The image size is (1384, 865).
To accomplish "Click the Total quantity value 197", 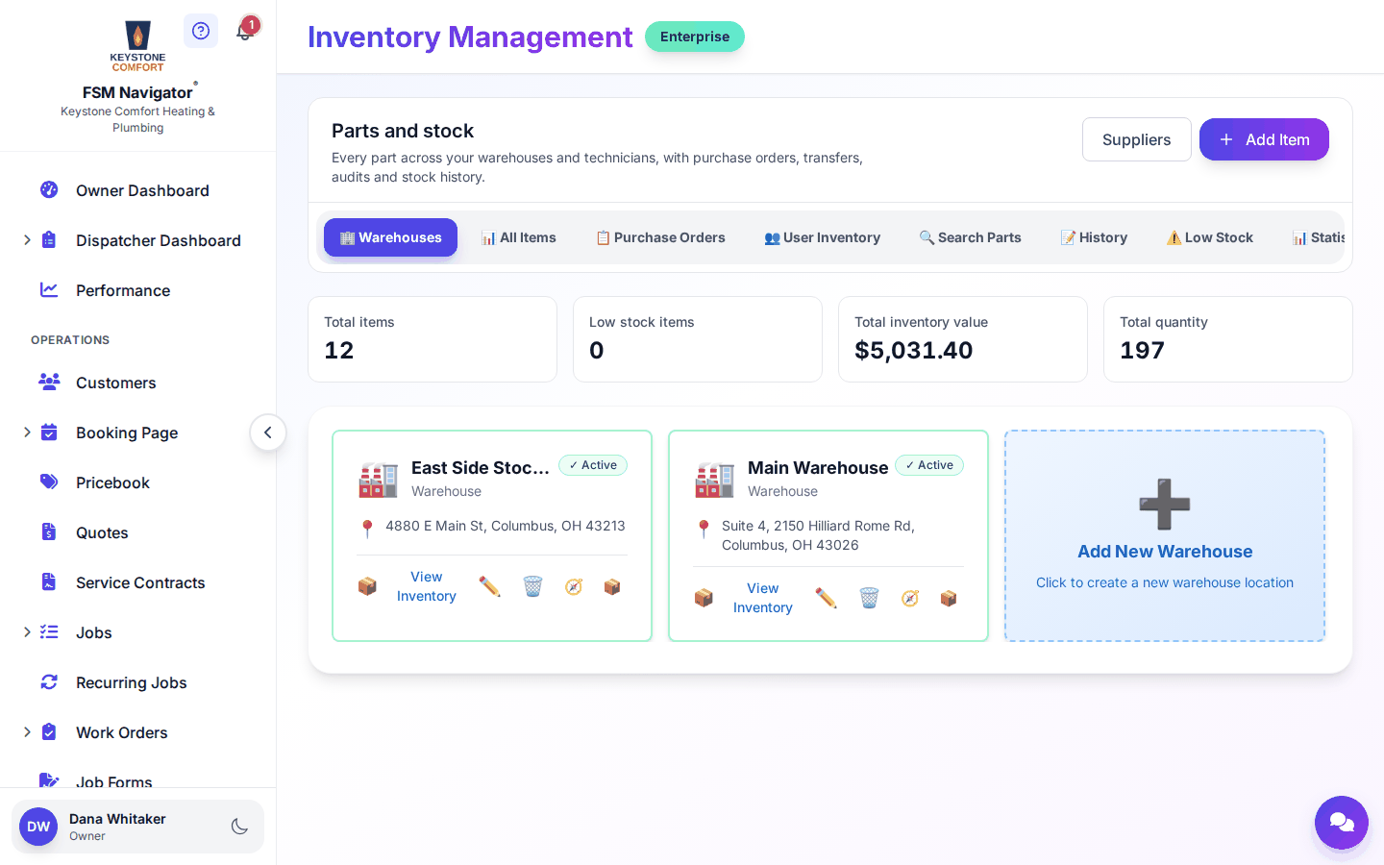I will point(1142,350).
